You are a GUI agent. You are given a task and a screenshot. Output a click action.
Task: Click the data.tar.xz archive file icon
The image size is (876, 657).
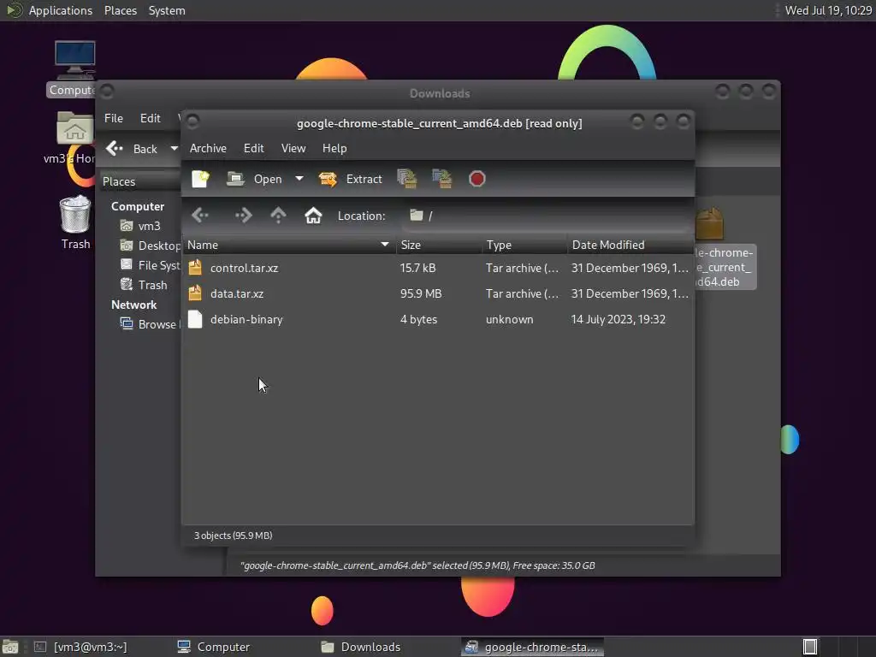pyautogui.click(x=195, y=293)
